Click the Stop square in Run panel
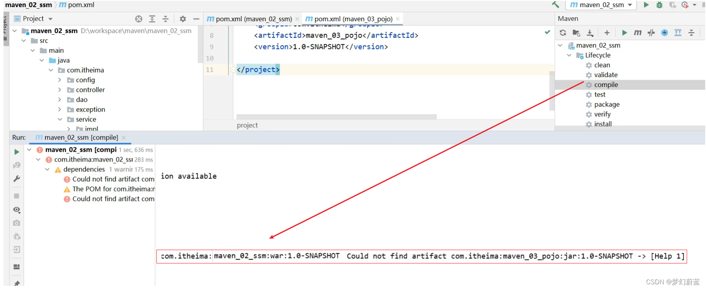This screenshot has width=706, height=289. tap(17, 196)
